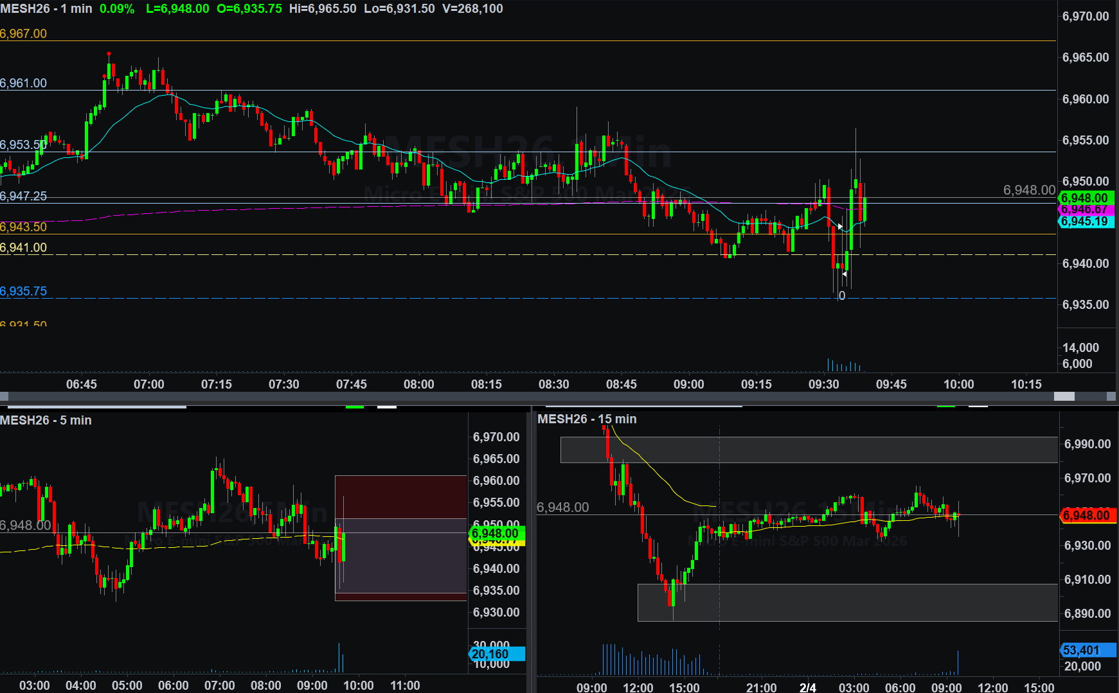Click the MESH26 - 5 min chart title
This screenshot has width=1119, height=693.
46,420
